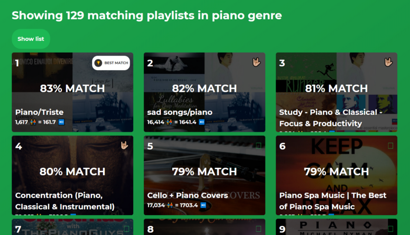Tick the checkbox on Cello + Piano Covers card
Viewport: 410px width, 235px height.
point(258,146)
